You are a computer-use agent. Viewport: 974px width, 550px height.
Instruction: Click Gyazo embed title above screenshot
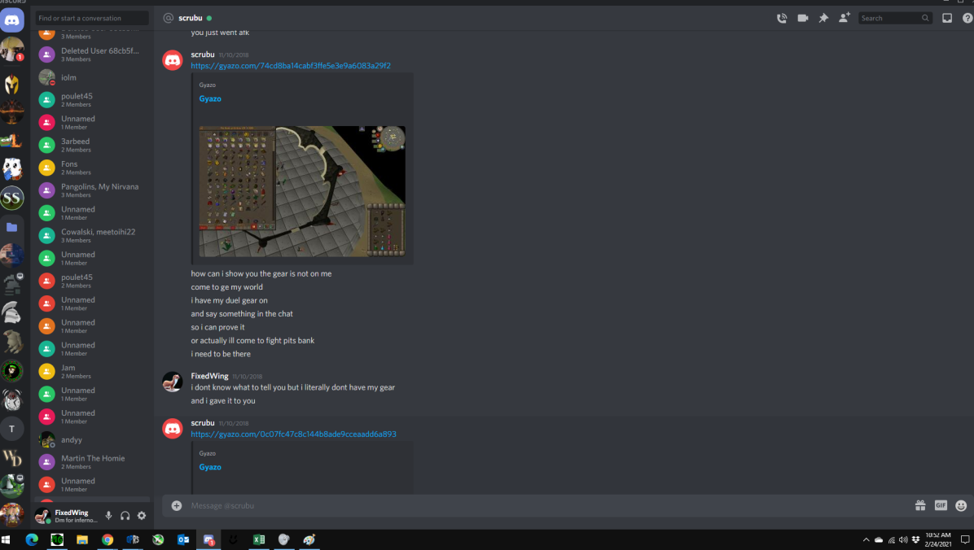[210, 98]
